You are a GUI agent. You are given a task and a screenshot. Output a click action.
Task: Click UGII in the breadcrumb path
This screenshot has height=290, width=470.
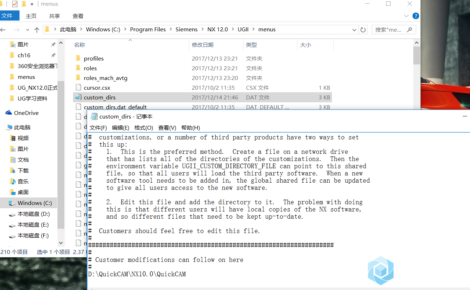click(244, 30)
